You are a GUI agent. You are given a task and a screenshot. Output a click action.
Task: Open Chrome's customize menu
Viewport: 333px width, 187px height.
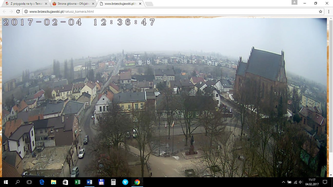tap(329, 11)
